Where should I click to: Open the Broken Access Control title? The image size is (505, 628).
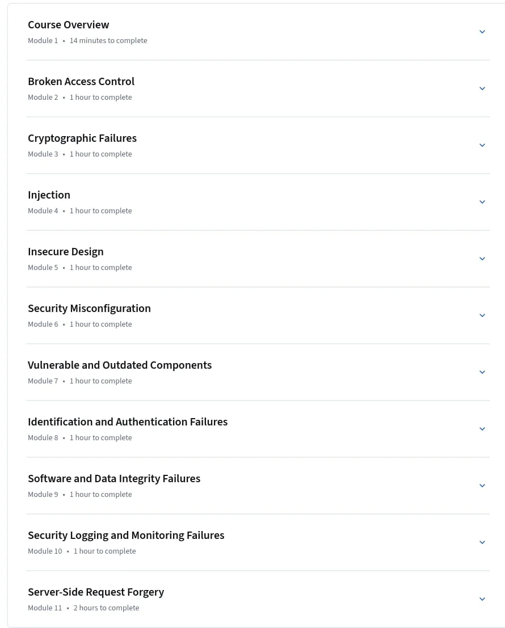(x=81, y=81)
